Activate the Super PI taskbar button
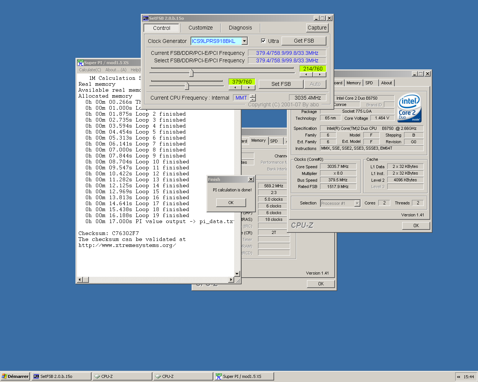This screenshot has height=382, width=478. (244, 376)
